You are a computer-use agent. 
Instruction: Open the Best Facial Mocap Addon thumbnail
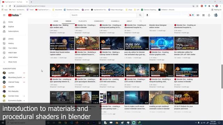(62, 43)
